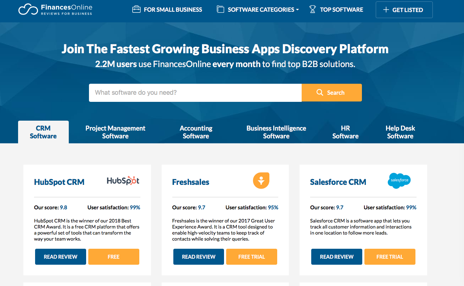Click the plus icon in Get Listed
464x286 pixels.
386,10
